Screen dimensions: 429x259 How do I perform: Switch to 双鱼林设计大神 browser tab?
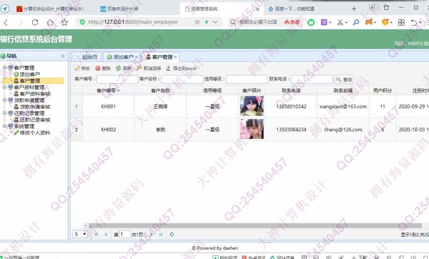(x=122, y=9)
